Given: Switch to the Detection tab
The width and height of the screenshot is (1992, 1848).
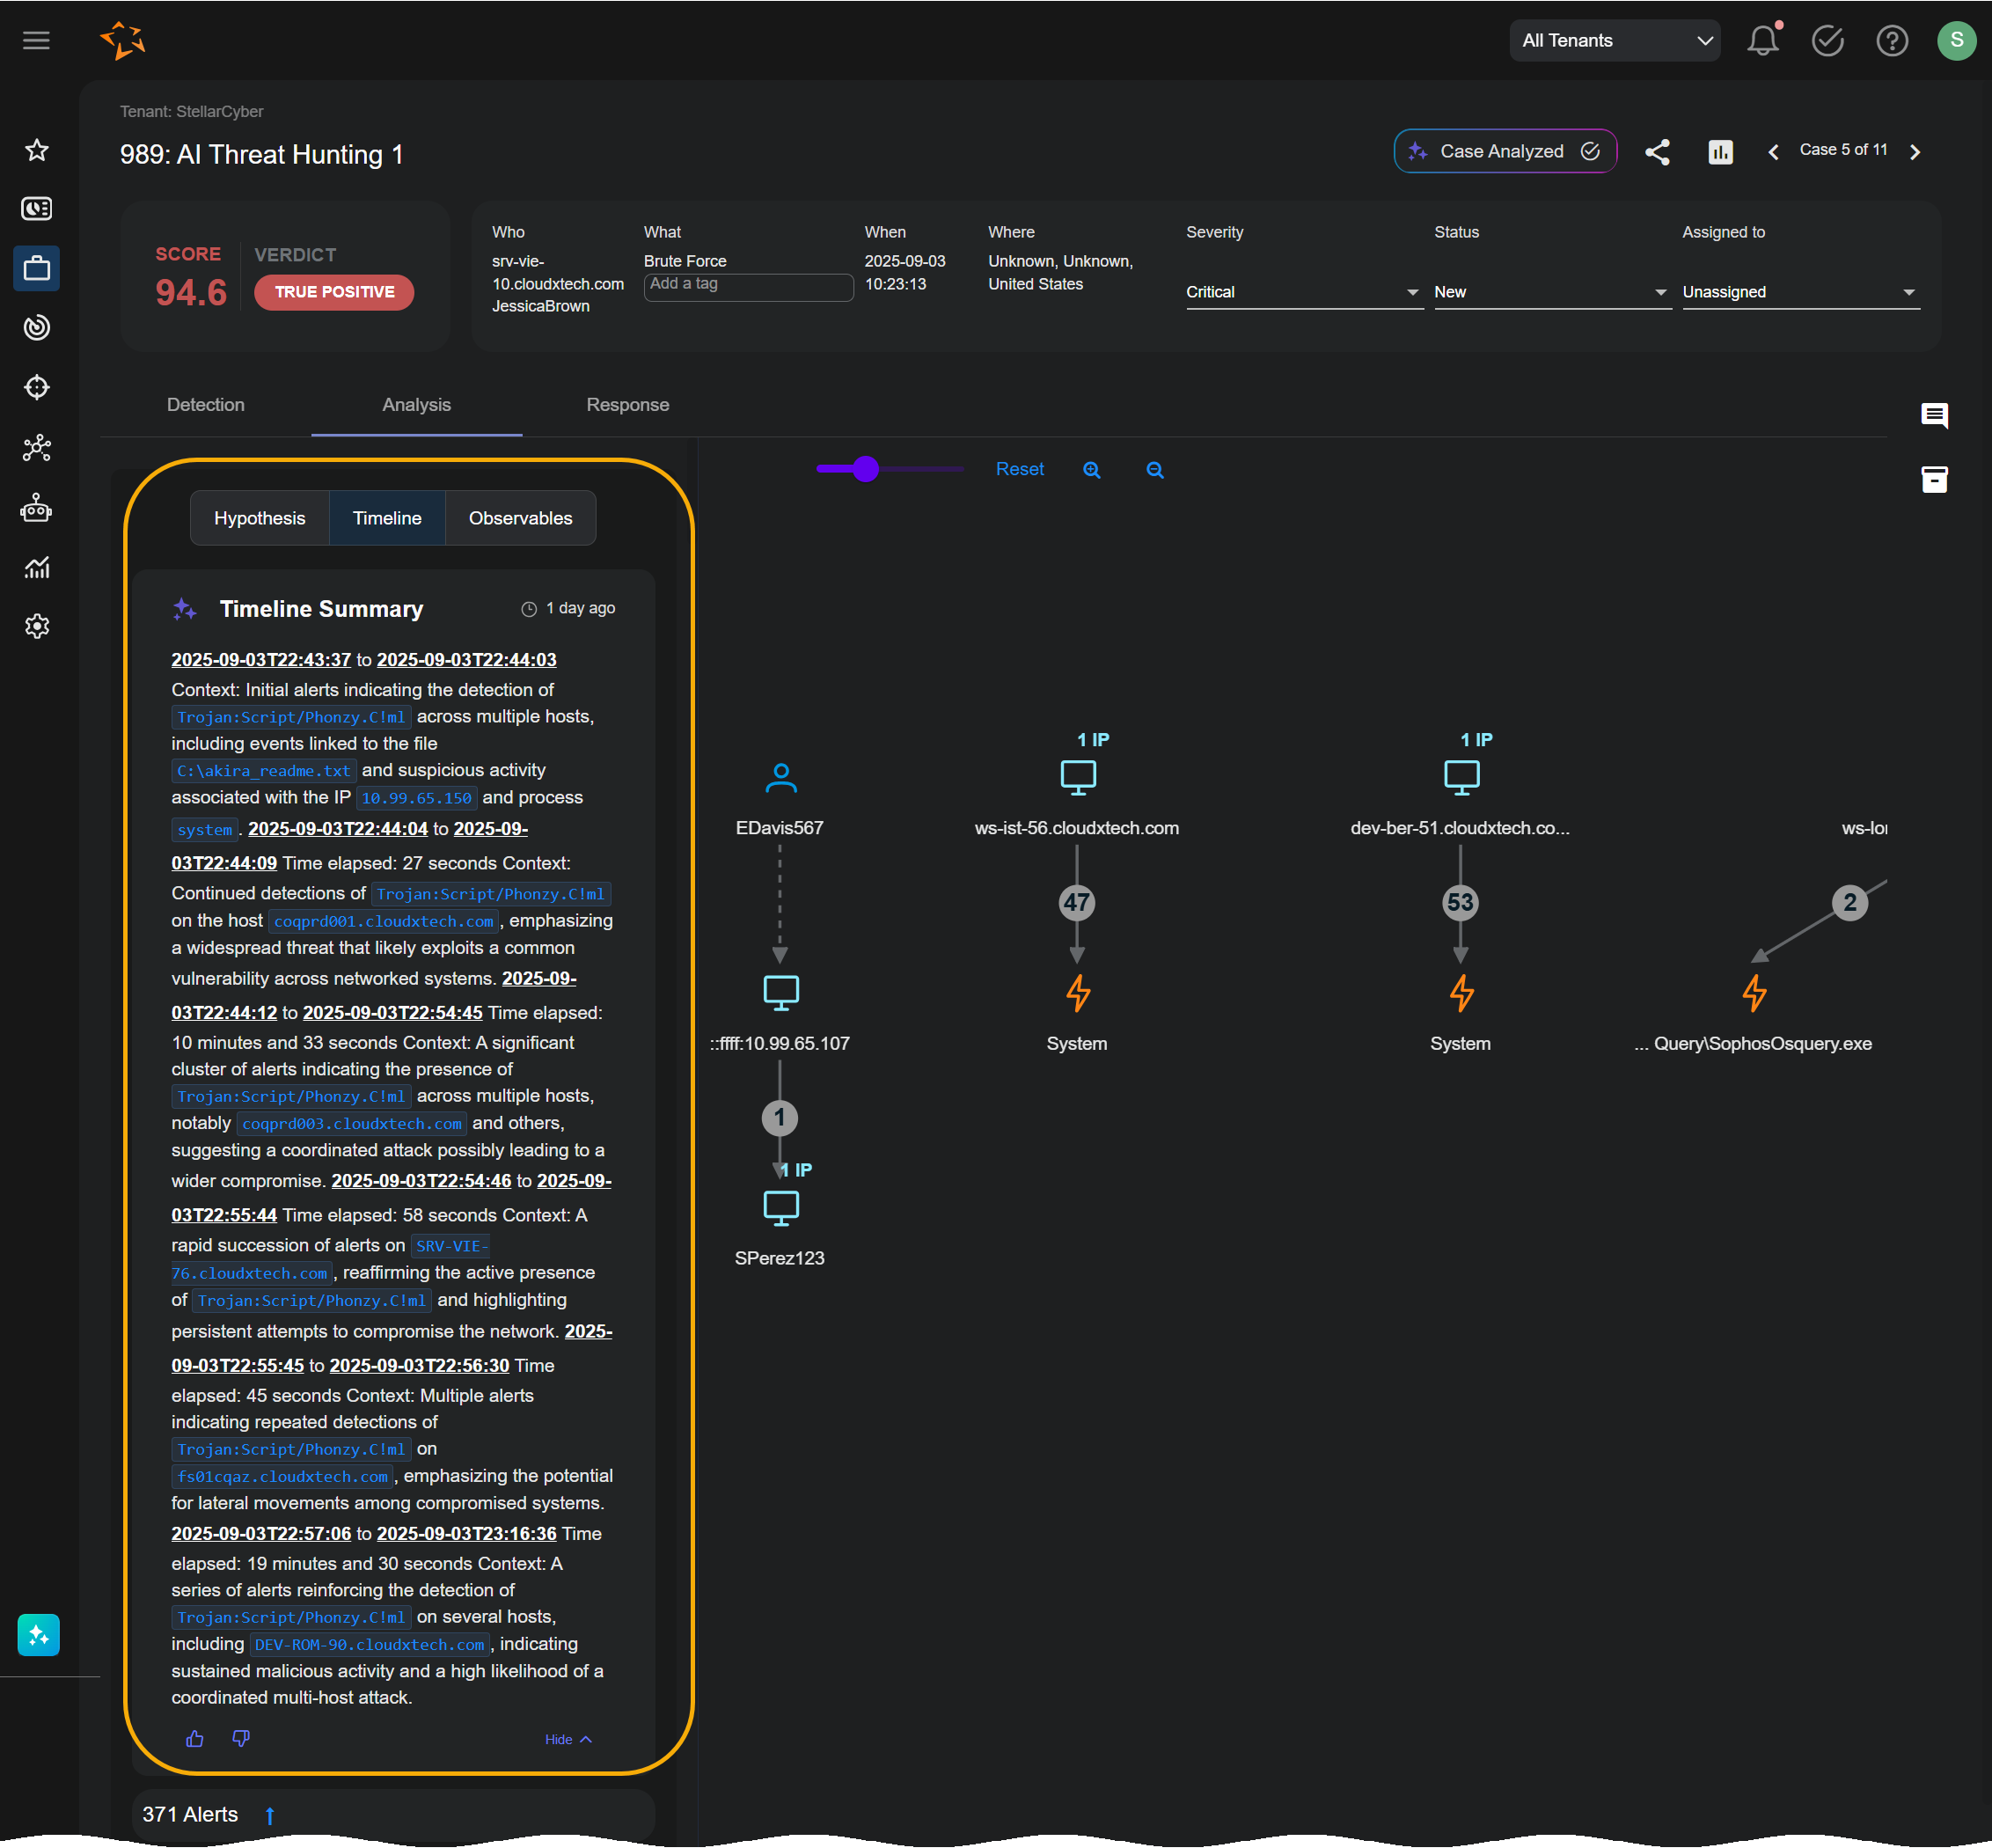Looking at the screenshot, I should coord(205,405).
